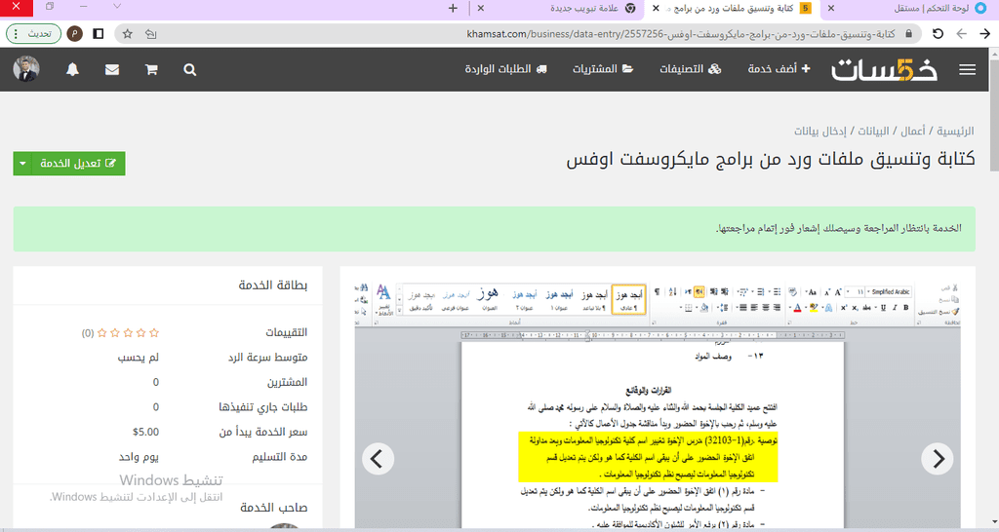Close the لوحة التحكم | مستقل tab

pos(831,8)
